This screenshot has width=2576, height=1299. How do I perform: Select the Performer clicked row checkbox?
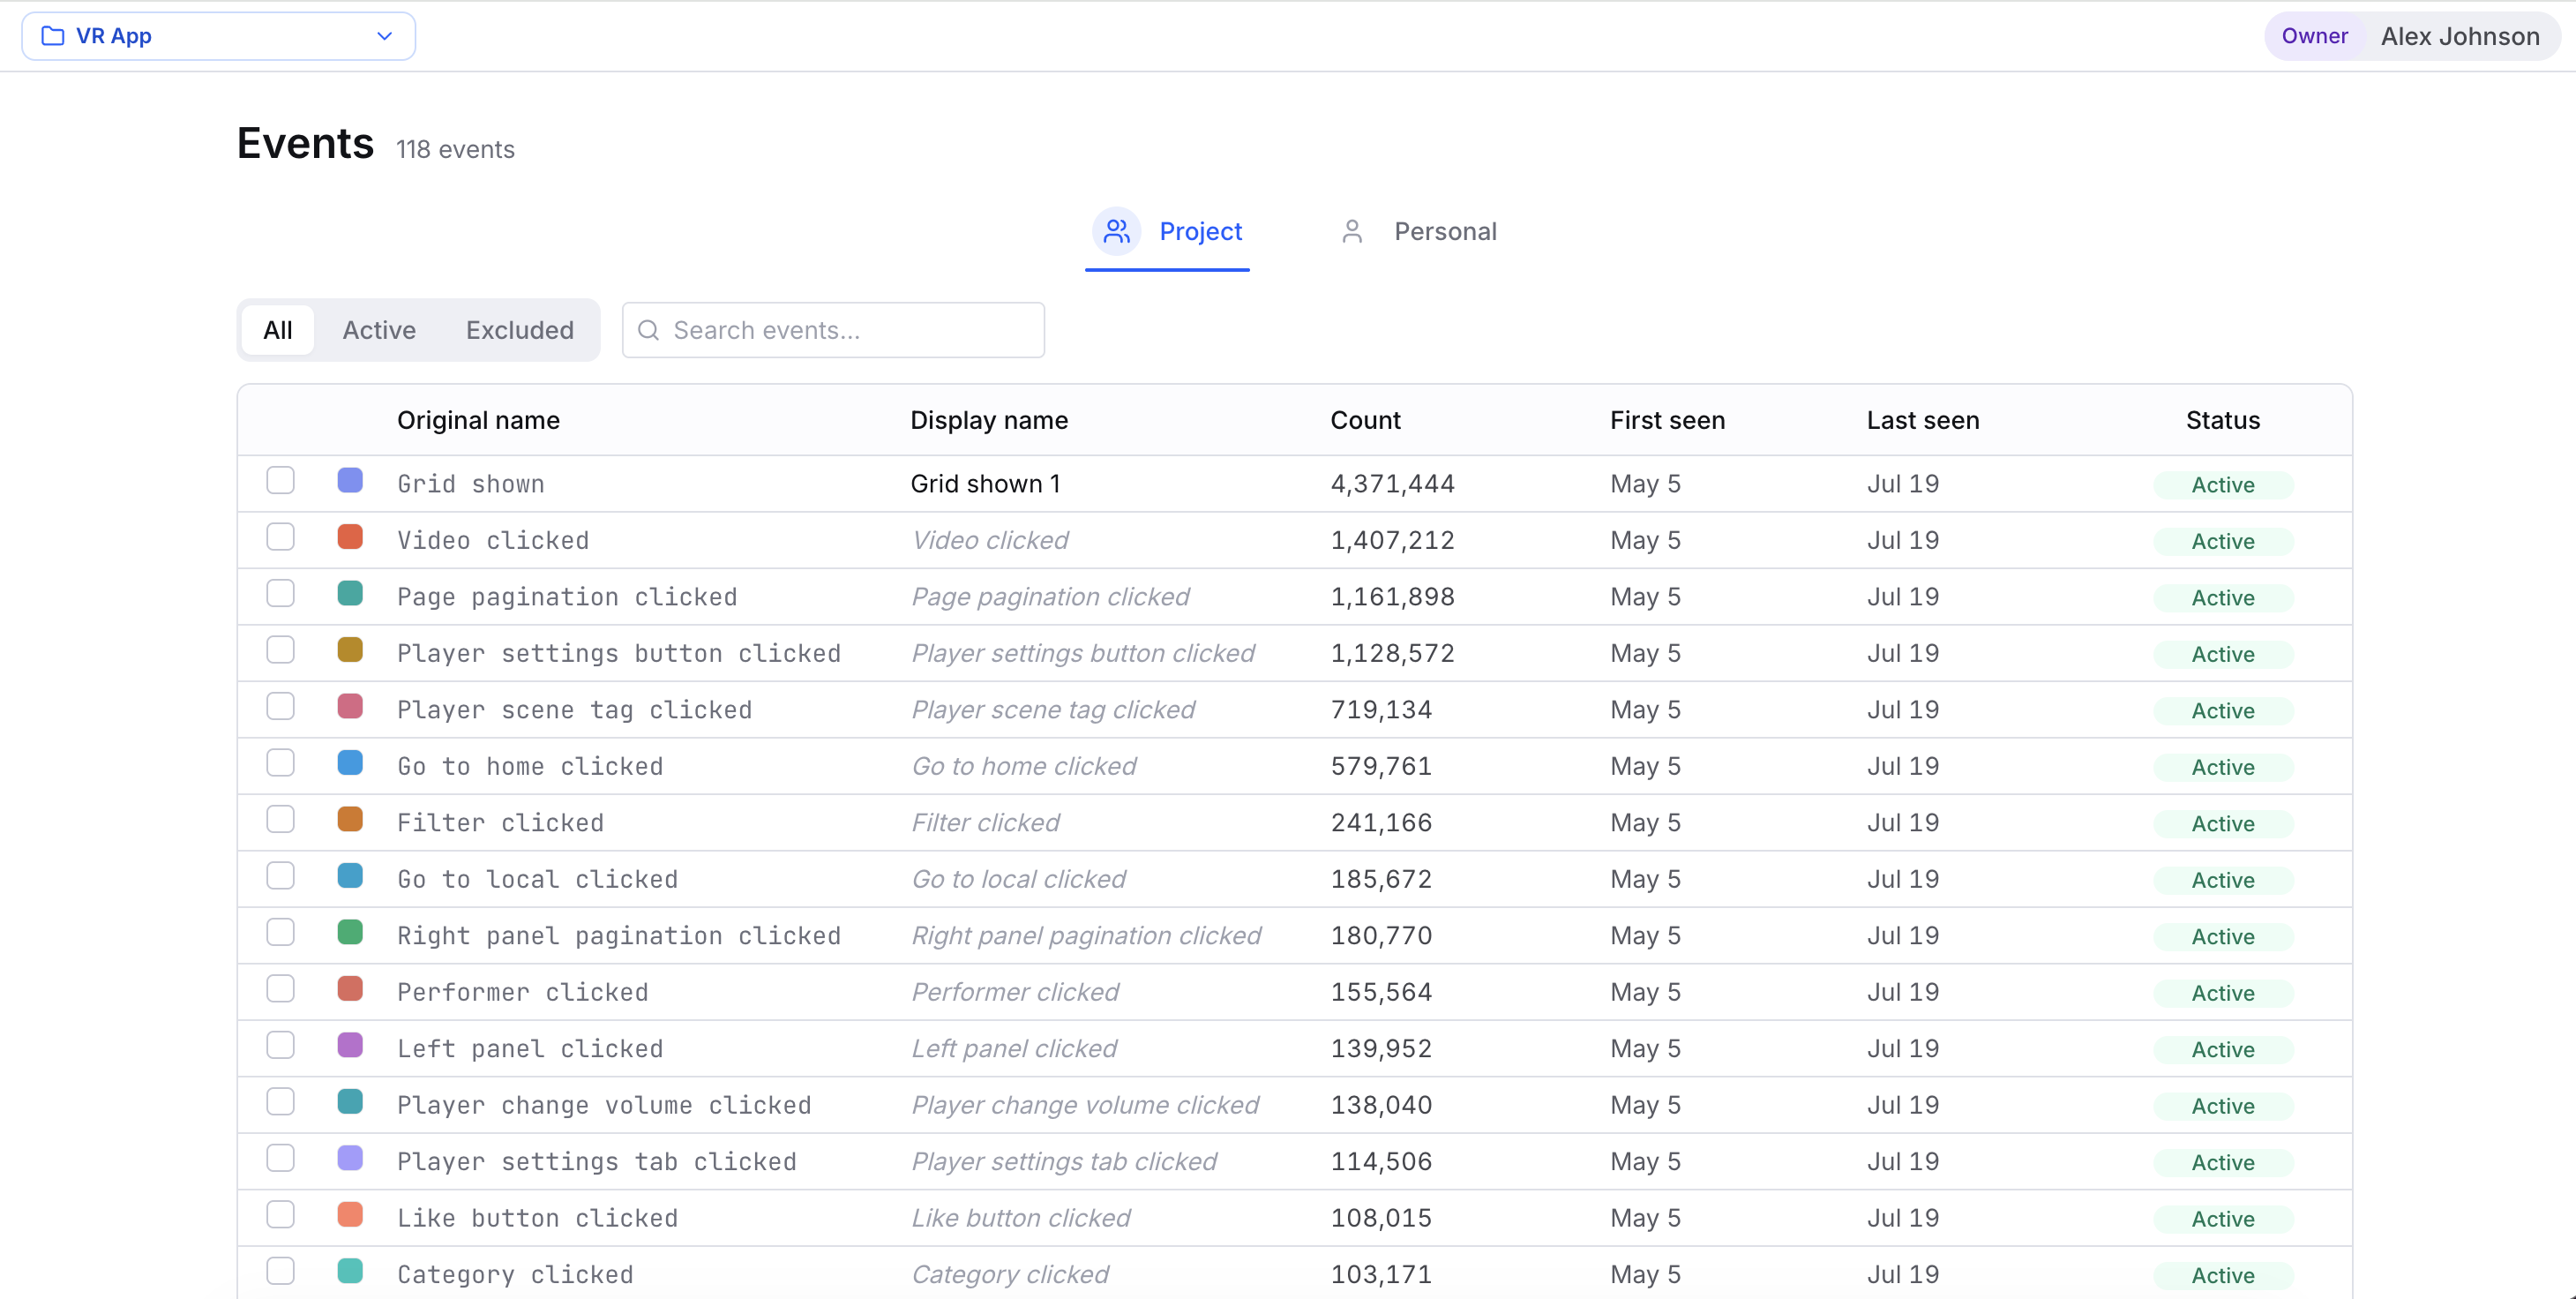[281, 989]
